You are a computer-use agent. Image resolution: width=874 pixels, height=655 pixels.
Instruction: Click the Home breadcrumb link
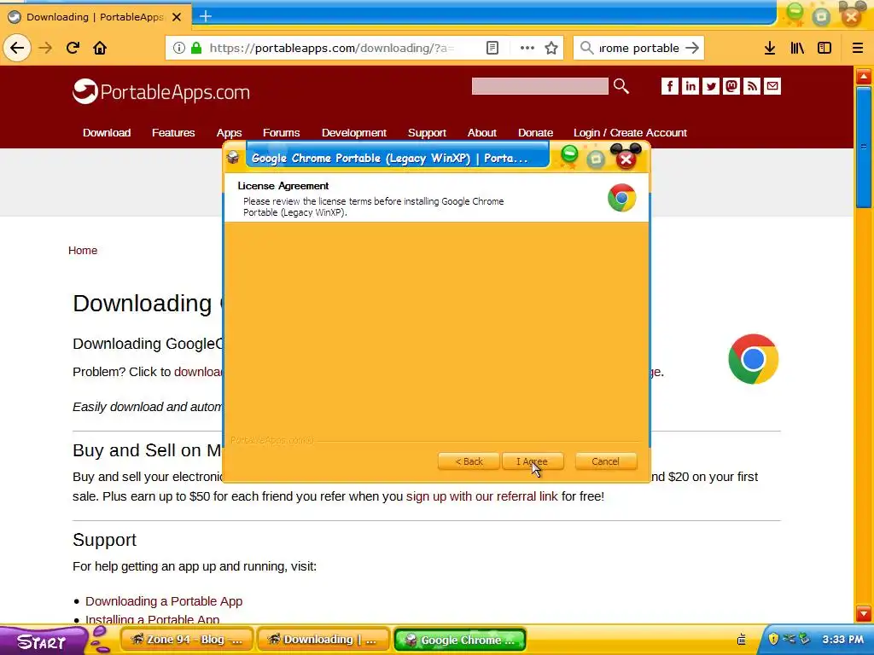pyautogui.click(x=83, y=251)
